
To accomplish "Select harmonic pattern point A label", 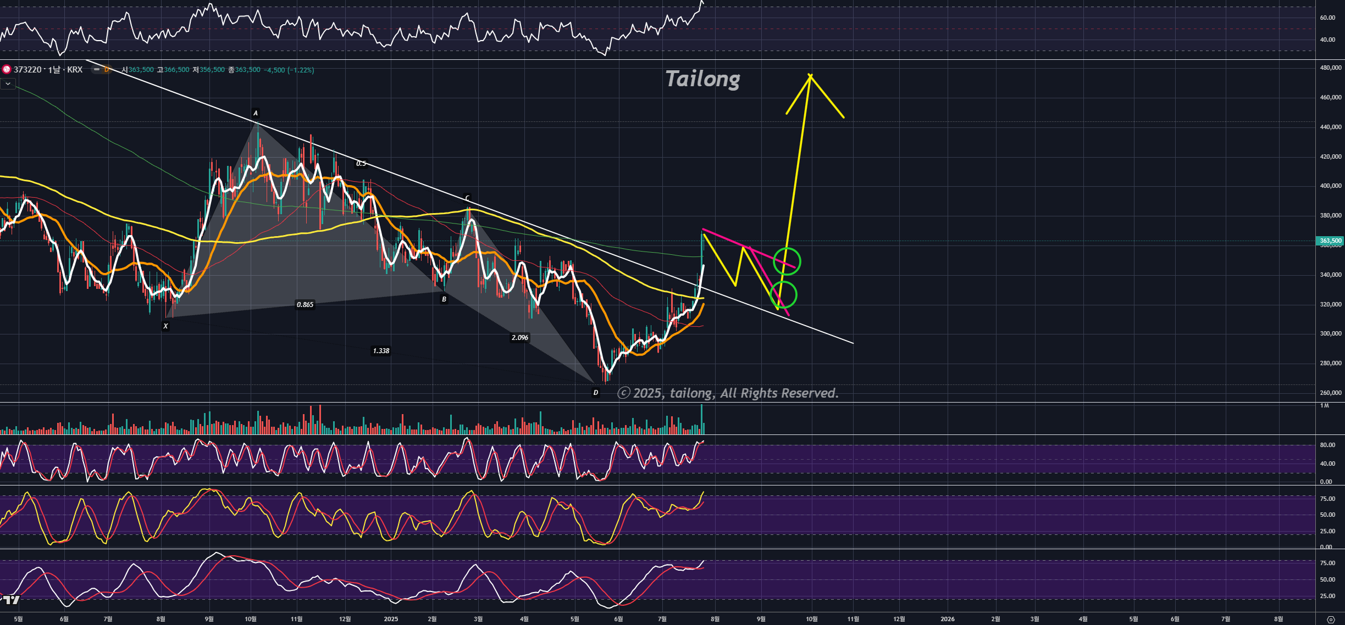I will tap(255, 113).
